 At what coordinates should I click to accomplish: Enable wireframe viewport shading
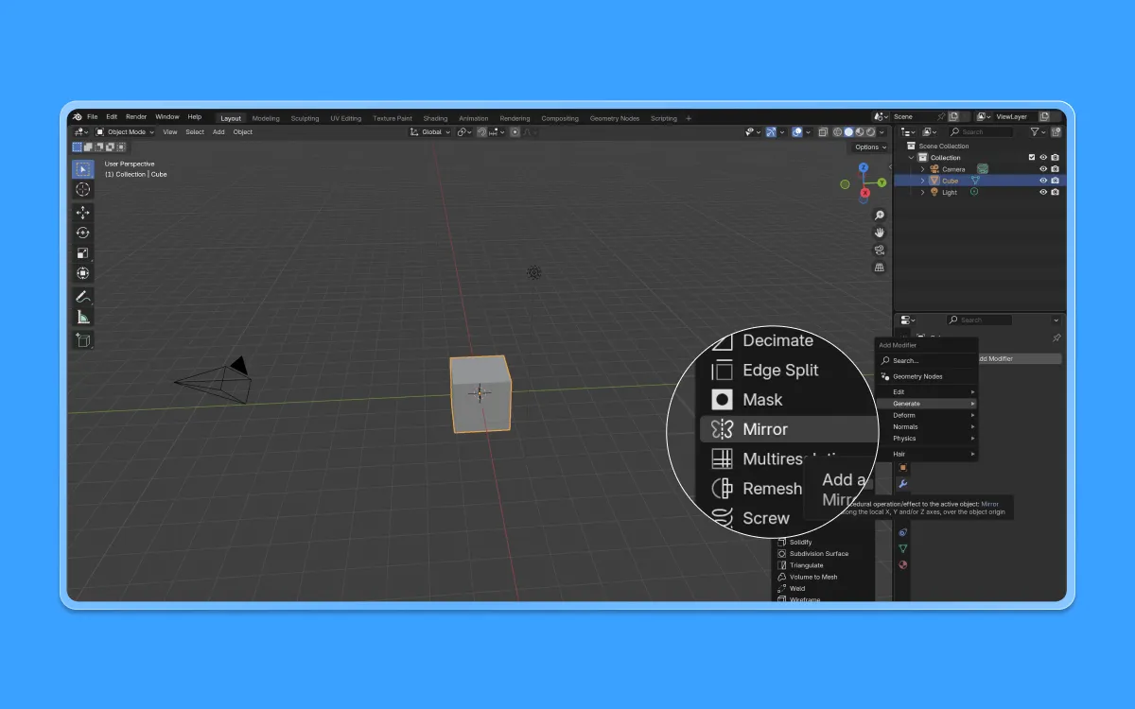coord(837,132)
